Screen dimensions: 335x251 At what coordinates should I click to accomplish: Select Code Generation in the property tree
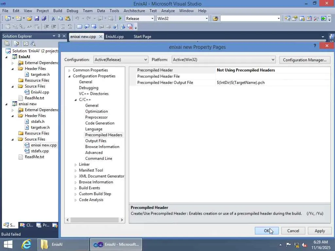(100, 123)
